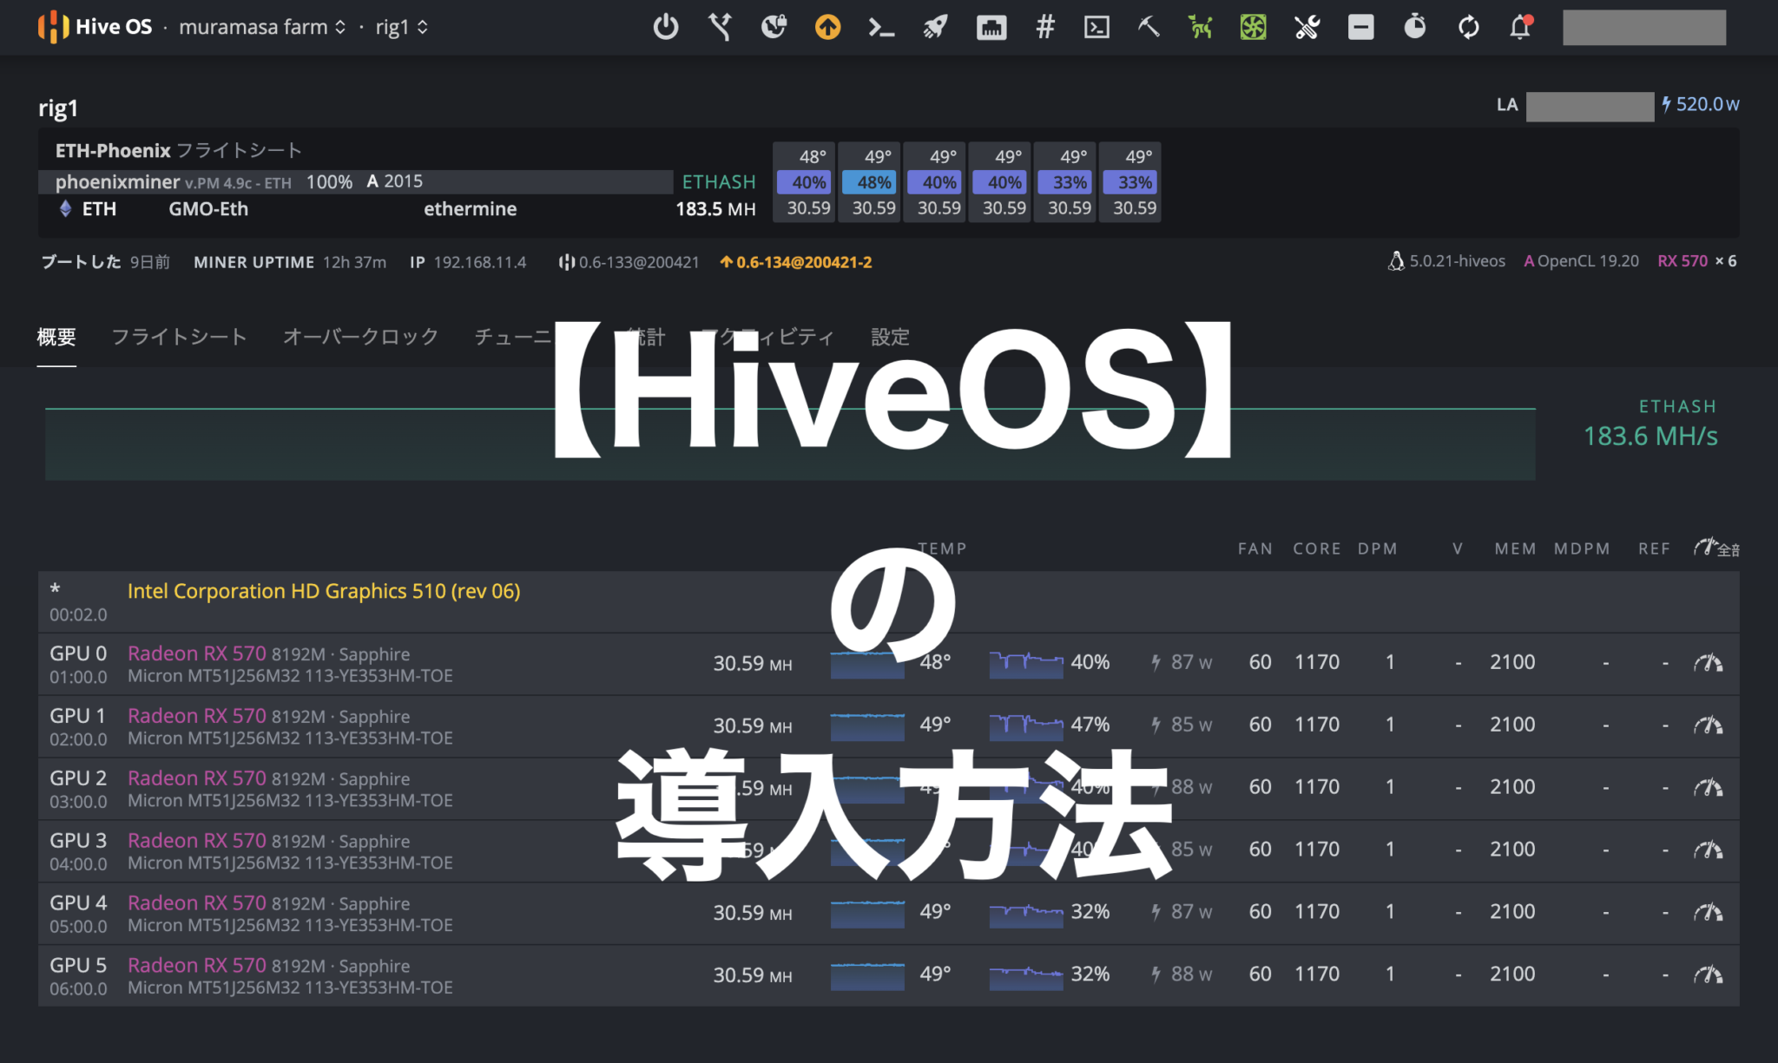The image size is (1778, 1063).
Task: Click the rocket boost icon in toolbar
Action: 935,27
